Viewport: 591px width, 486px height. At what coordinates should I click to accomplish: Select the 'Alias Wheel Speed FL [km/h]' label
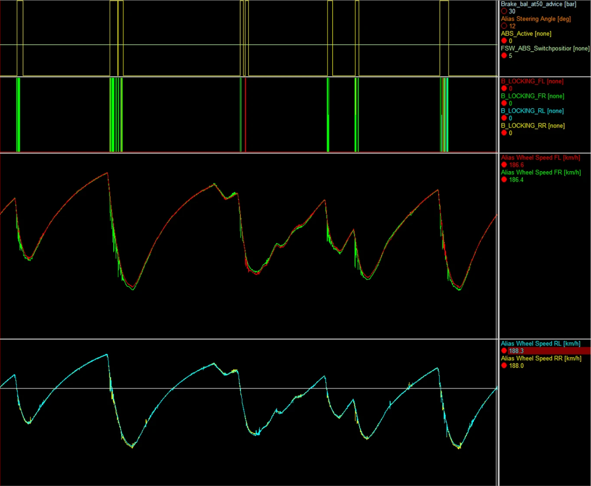point(540,158)
